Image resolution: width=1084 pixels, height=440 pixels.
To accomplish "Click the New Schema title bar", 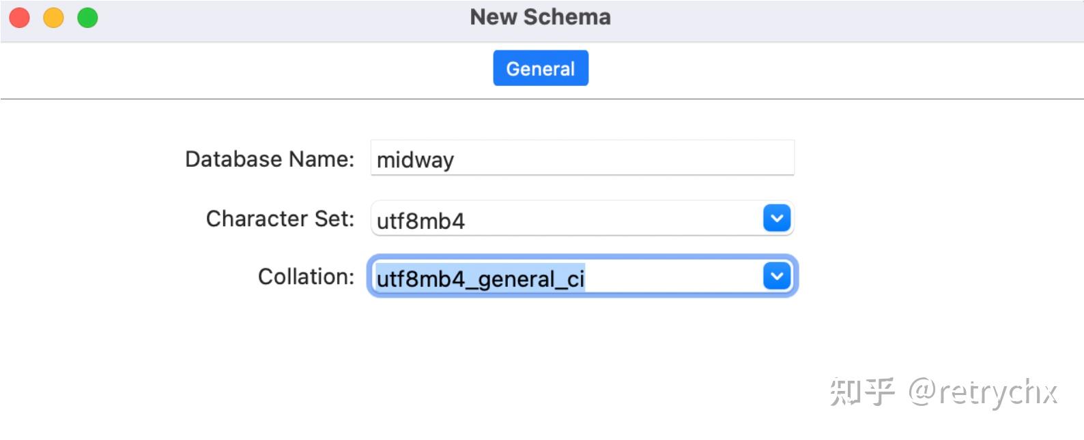I will (x=541, y=16).
